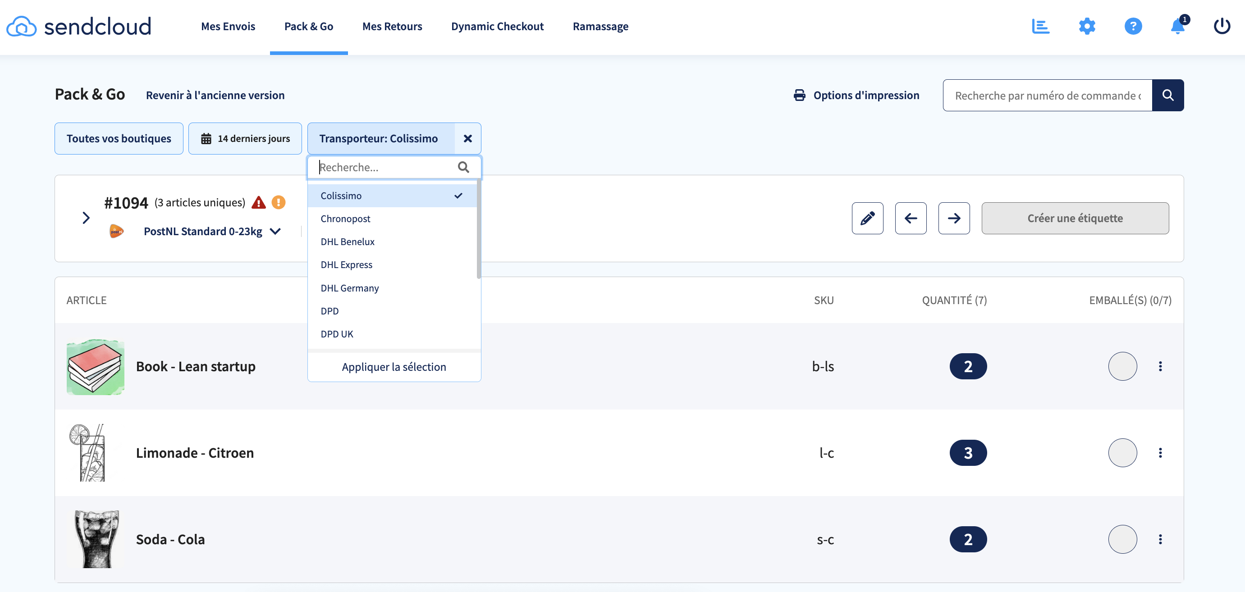
Task: Mark Limonade - Citroen as packed
Action: click(x=1122, y=453)
